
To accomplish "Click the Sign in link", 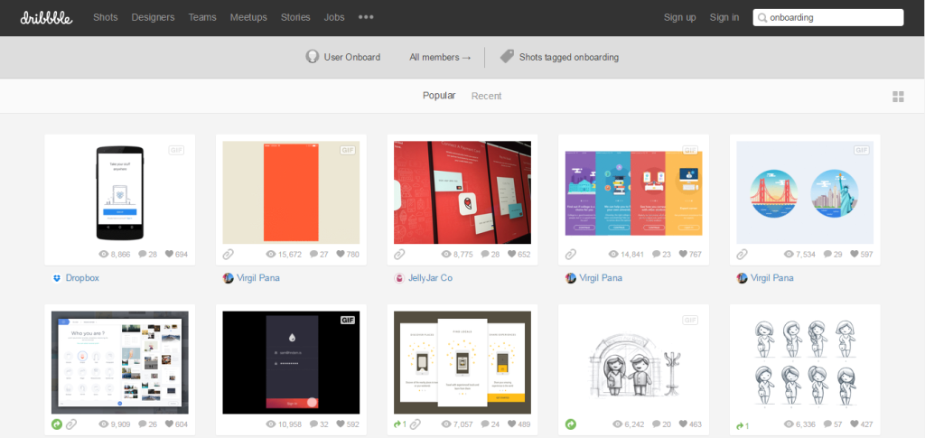I will click(724, 17).
